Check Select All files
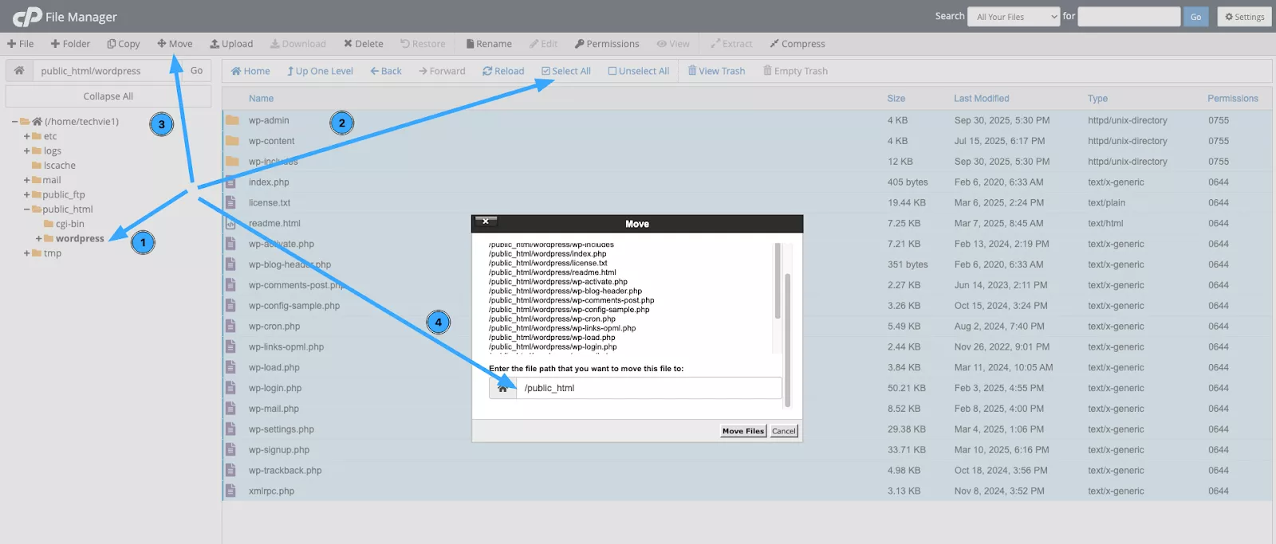The width and height of the screenshot is (1276, 544). pyautogui.click(x=546, y=71)
